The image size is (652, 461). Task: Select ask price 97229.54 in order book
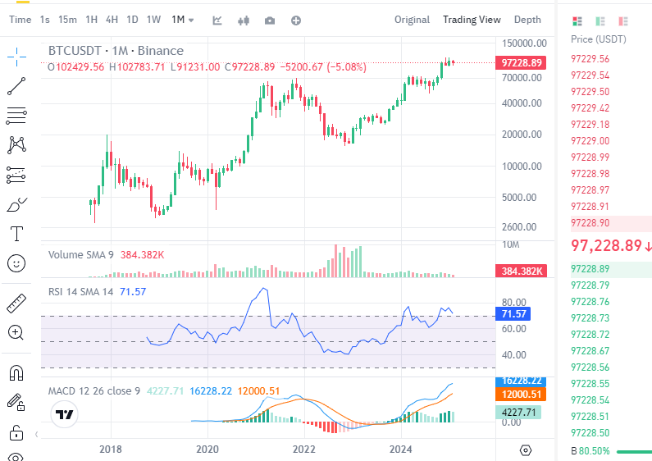coord(590,75)
